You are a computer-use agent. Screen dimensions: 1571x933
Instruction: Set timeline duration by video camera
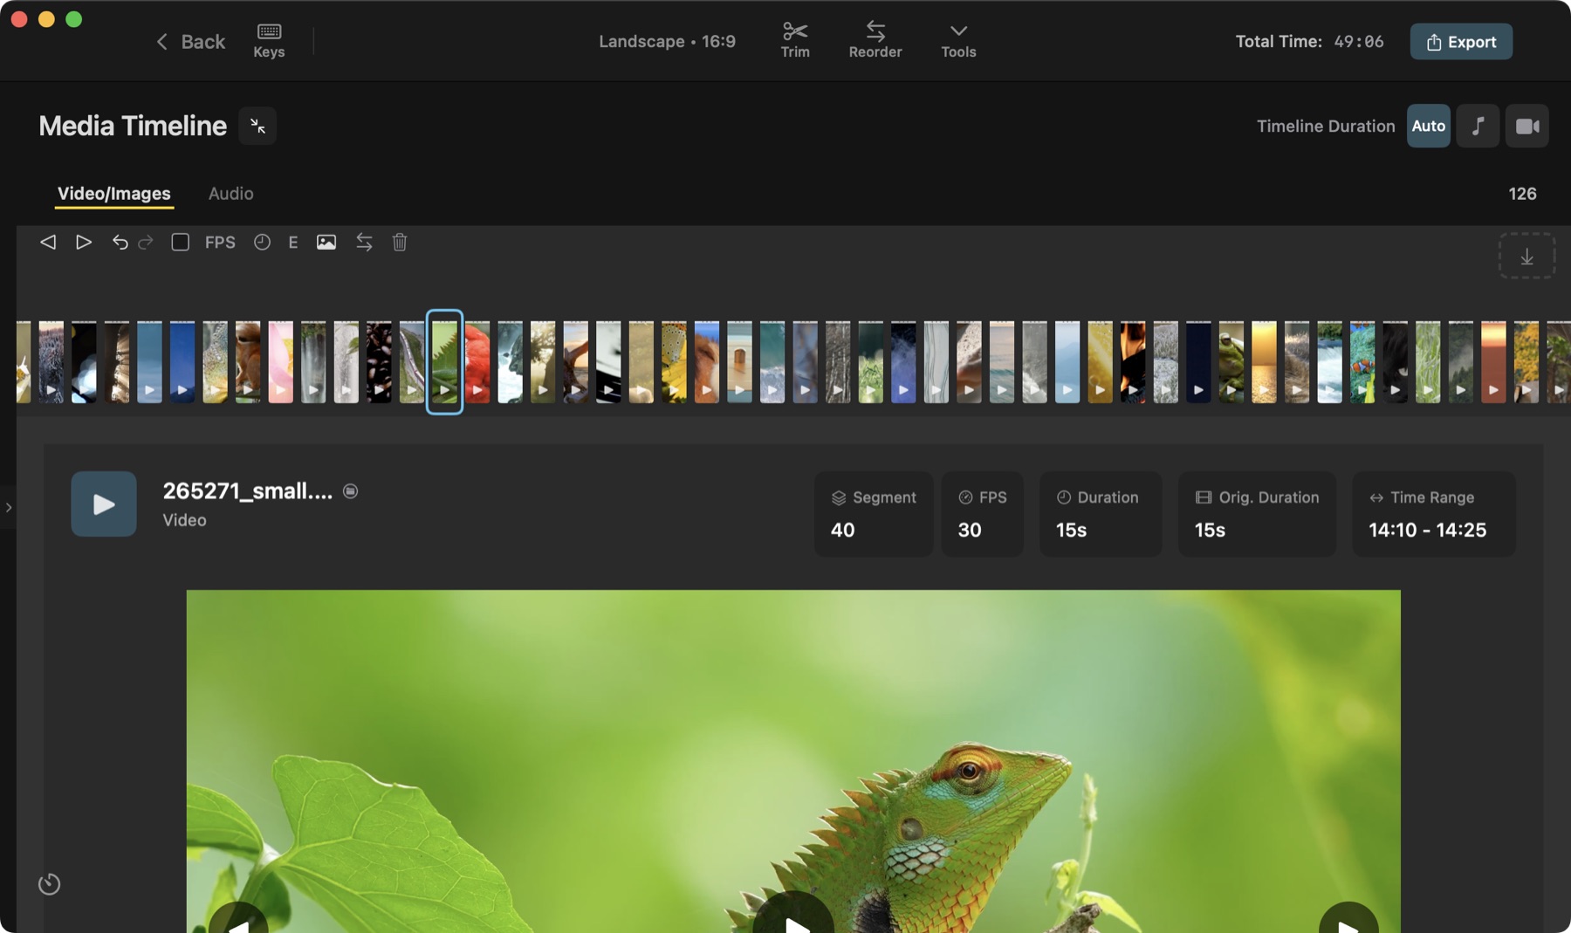(1527, 126)
